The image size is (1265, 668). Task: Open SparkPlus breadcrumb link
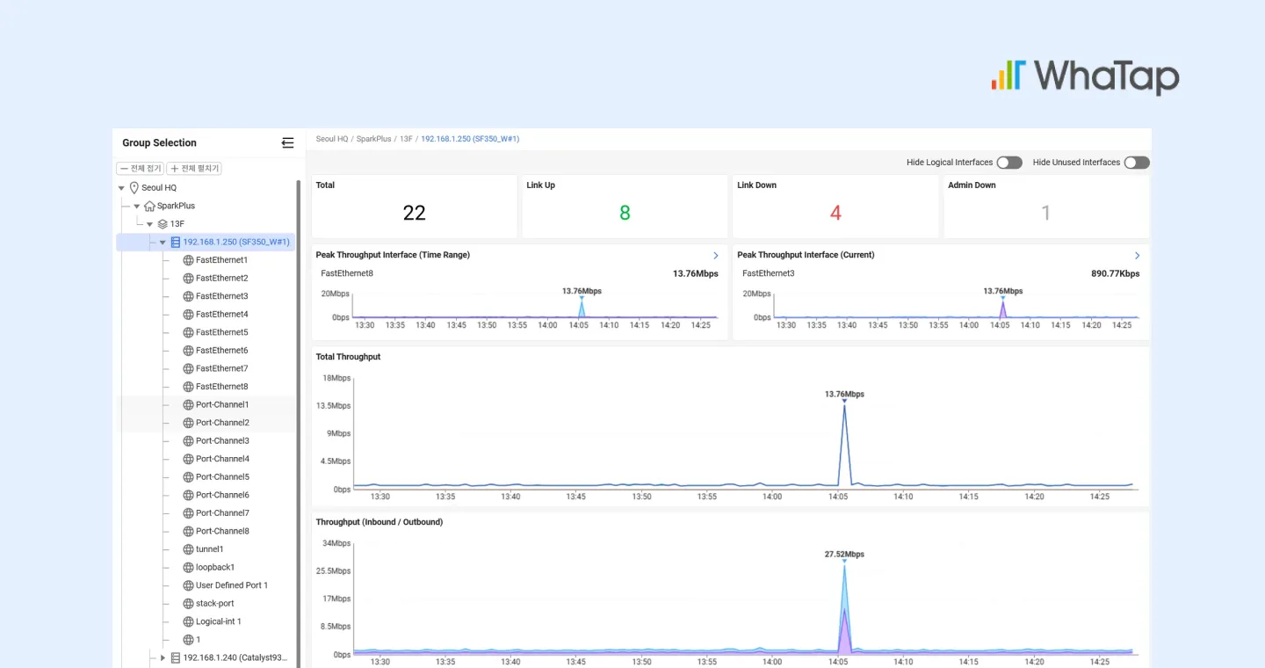tap(374, 139)
